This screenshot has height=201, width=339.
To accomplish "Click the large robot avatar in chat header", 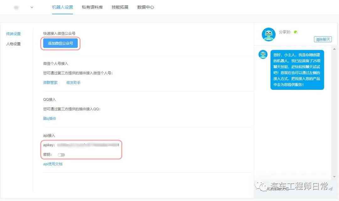I will click(x=268, y=34).
